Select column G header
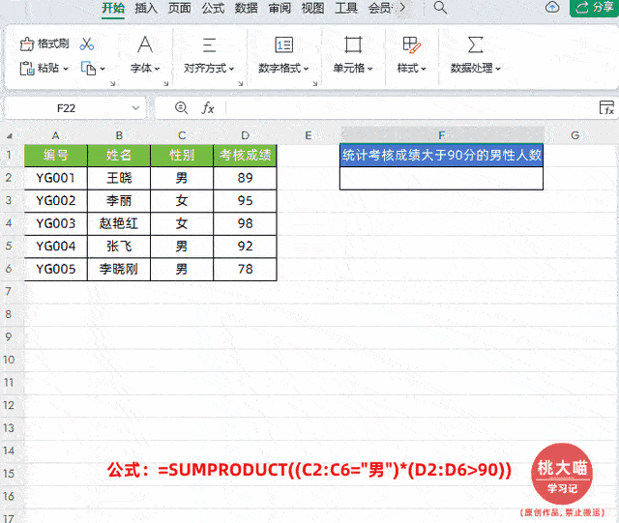Image resolution: width=619 pixels, height=523 pixels. (575, 135)
